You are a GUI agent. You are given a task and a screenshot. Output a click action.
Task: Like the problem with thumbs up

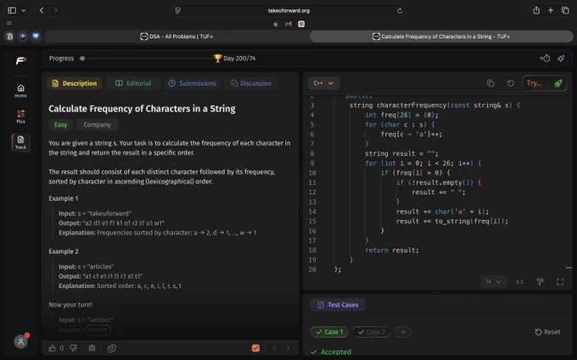53,348
